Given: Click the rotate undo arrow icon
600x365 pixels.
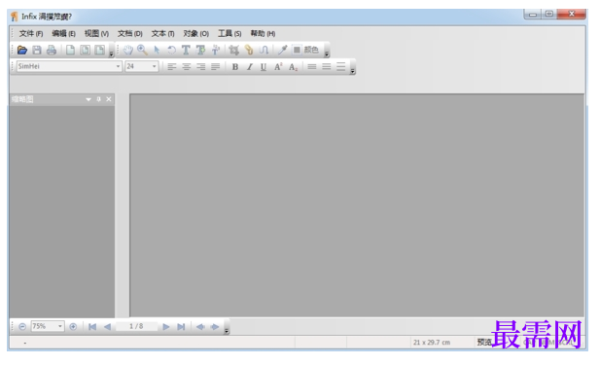Looking at the screenshot, I should click(x=171, y=50).
